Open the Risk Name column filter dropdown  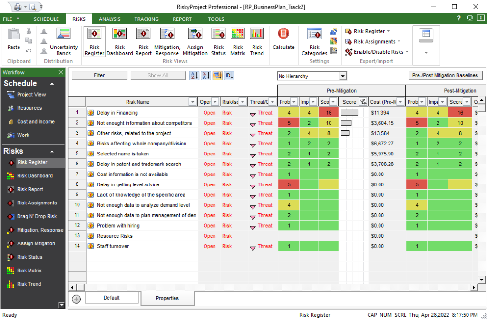point(192,101)
